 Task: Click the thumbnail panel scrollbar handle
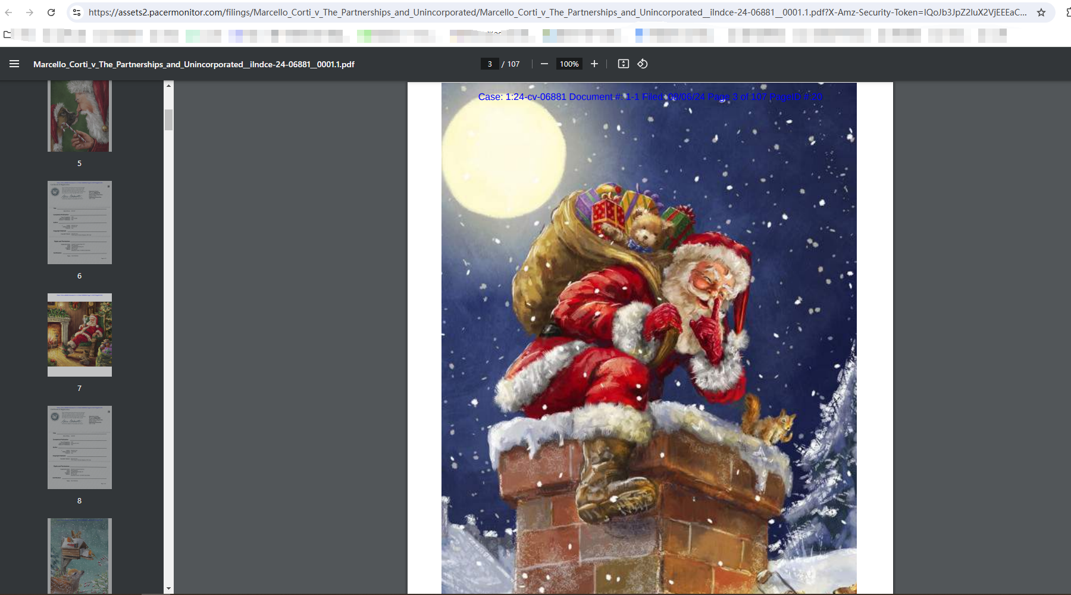[169, 120]
